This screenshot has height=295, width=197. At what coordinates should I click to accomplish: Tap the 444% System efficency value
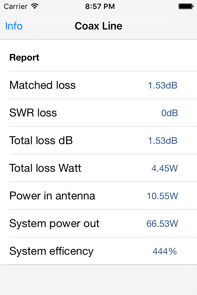(x=165, y=251)
